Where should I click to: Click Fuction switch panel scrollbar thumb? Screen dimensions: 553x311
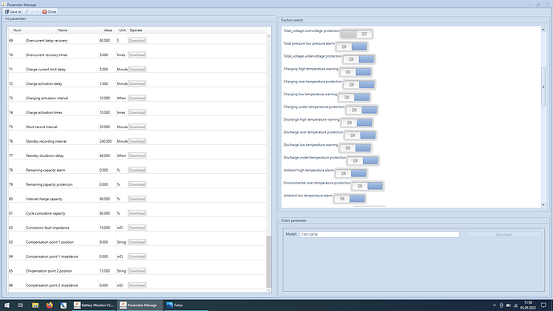(543, 87)
